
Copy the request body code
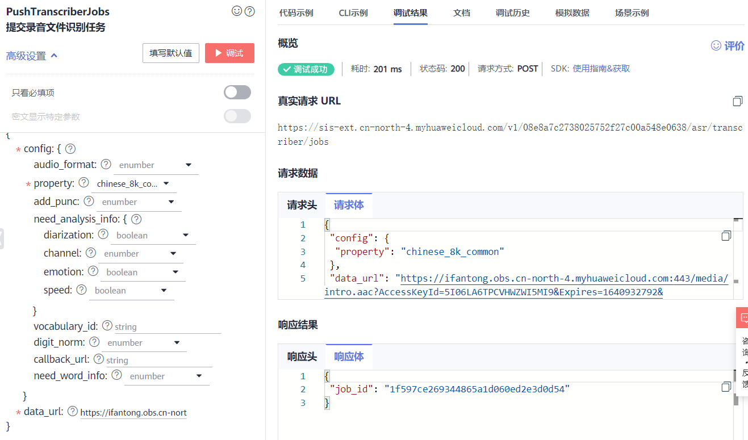[726, 236]
